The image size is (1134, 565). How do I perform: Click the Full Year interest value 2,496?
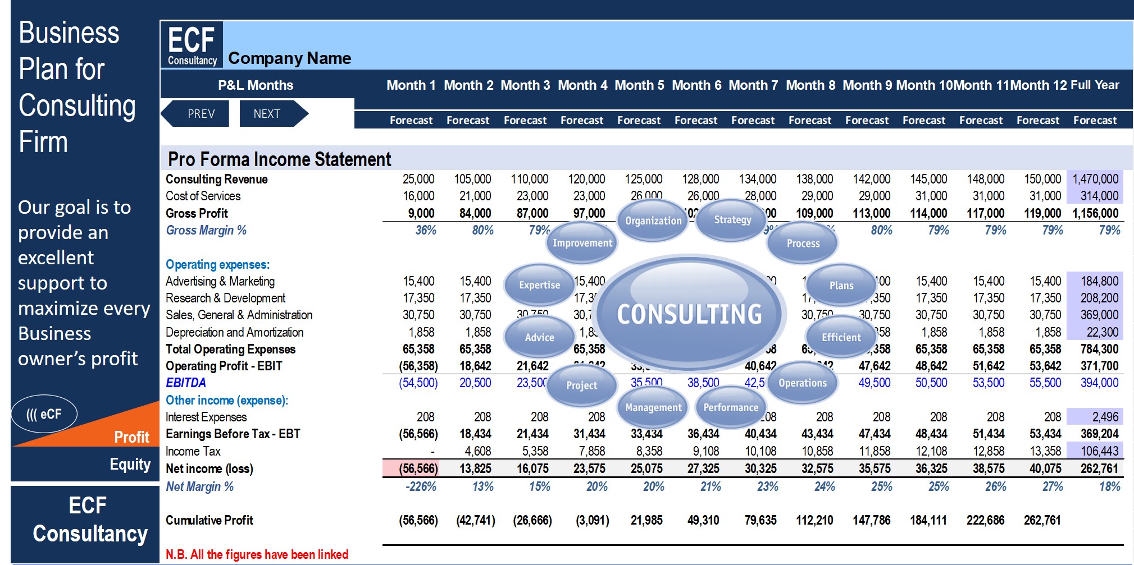click(1095, 417)
